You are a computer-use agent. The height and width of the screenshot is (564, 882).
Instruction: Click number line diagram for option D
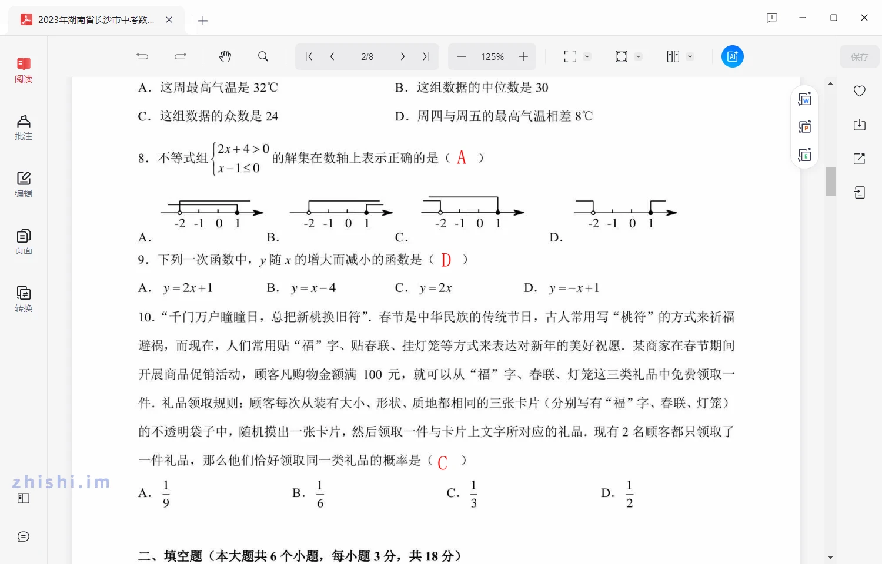point(626,214)
